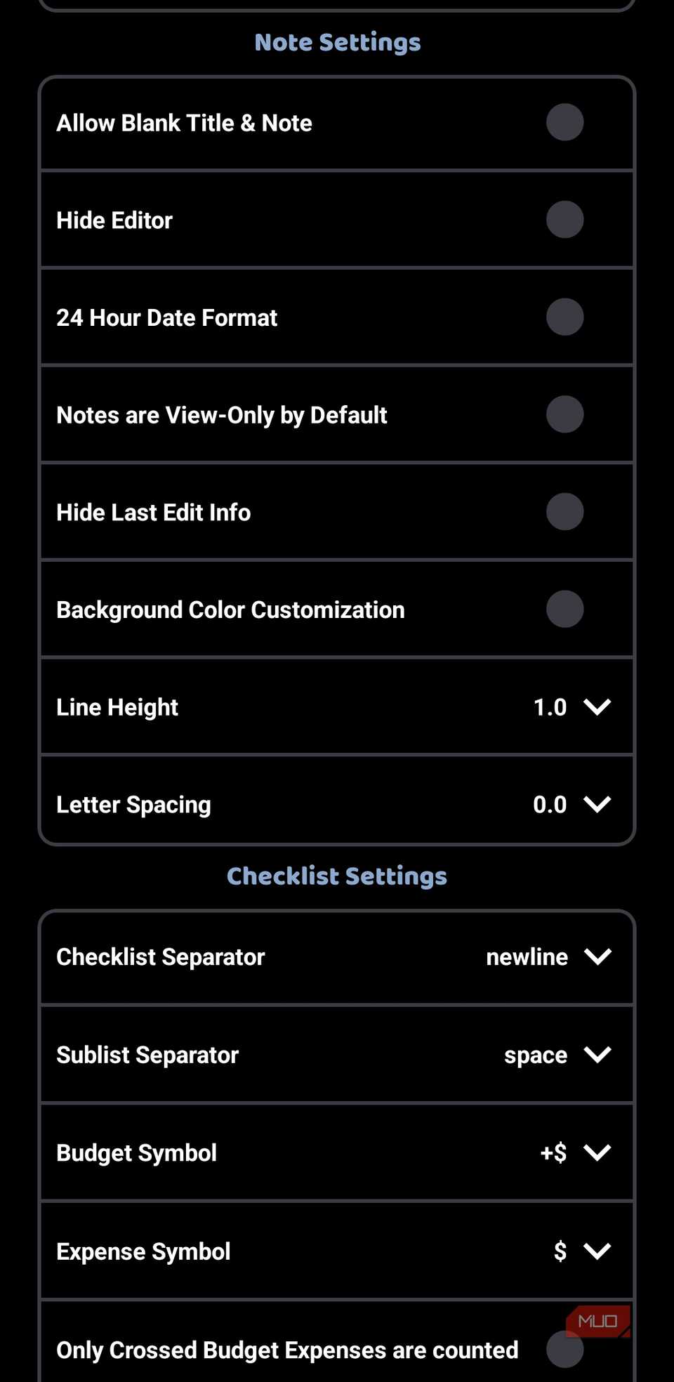Open Sublist Separator dropdown arrow
This screenshot has width=674, height=1382.
pyautogui.click(x=597, y=1054)
